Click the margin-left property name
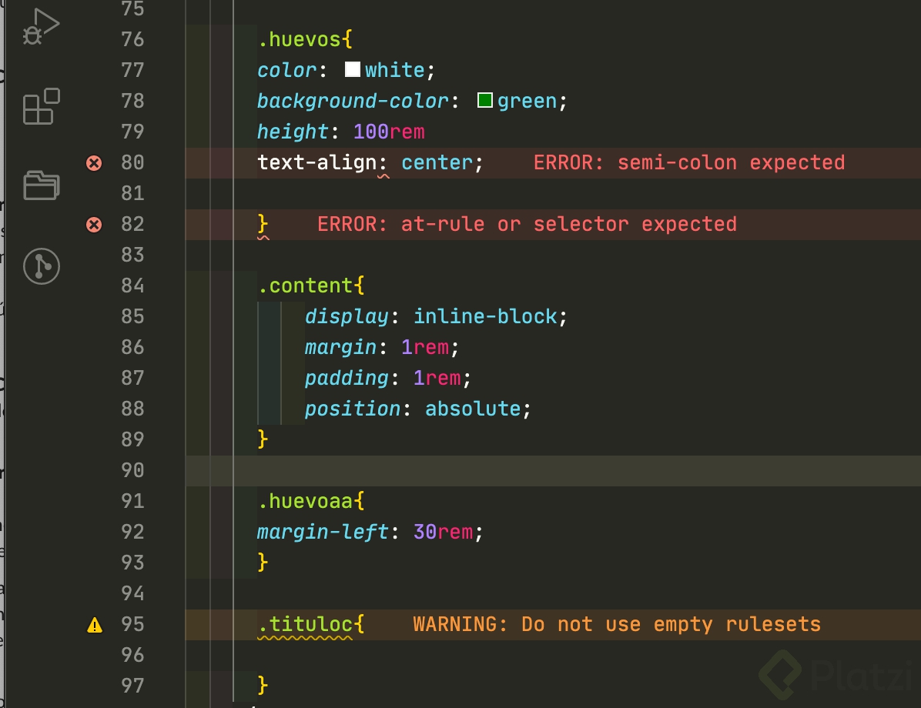This screenshot has width=921, height=708. pyautogui.click(x=323, y=532)
